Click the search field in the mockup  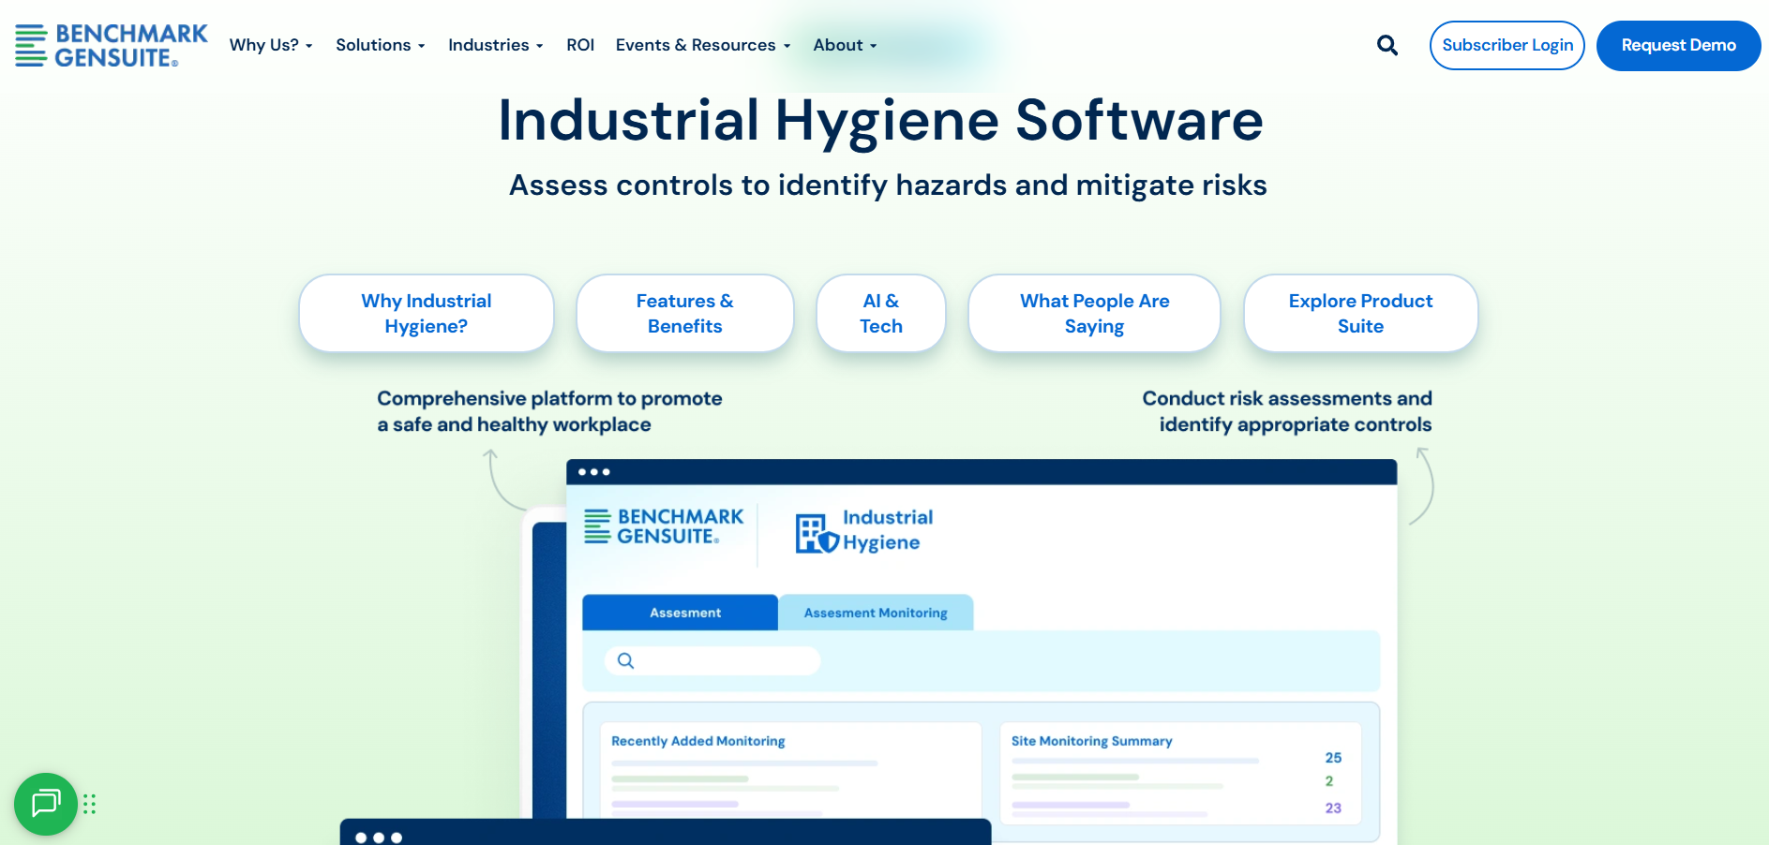(722, 661)
